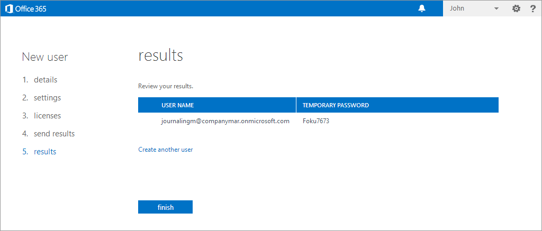
Task: Go to step 2 settings
Action: (41, 98)
